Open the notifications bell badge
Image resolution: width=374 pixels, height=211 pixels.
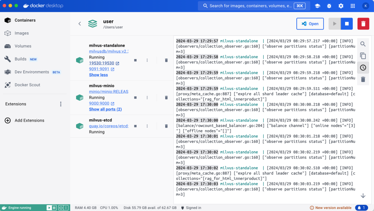(x=362, y=208)
